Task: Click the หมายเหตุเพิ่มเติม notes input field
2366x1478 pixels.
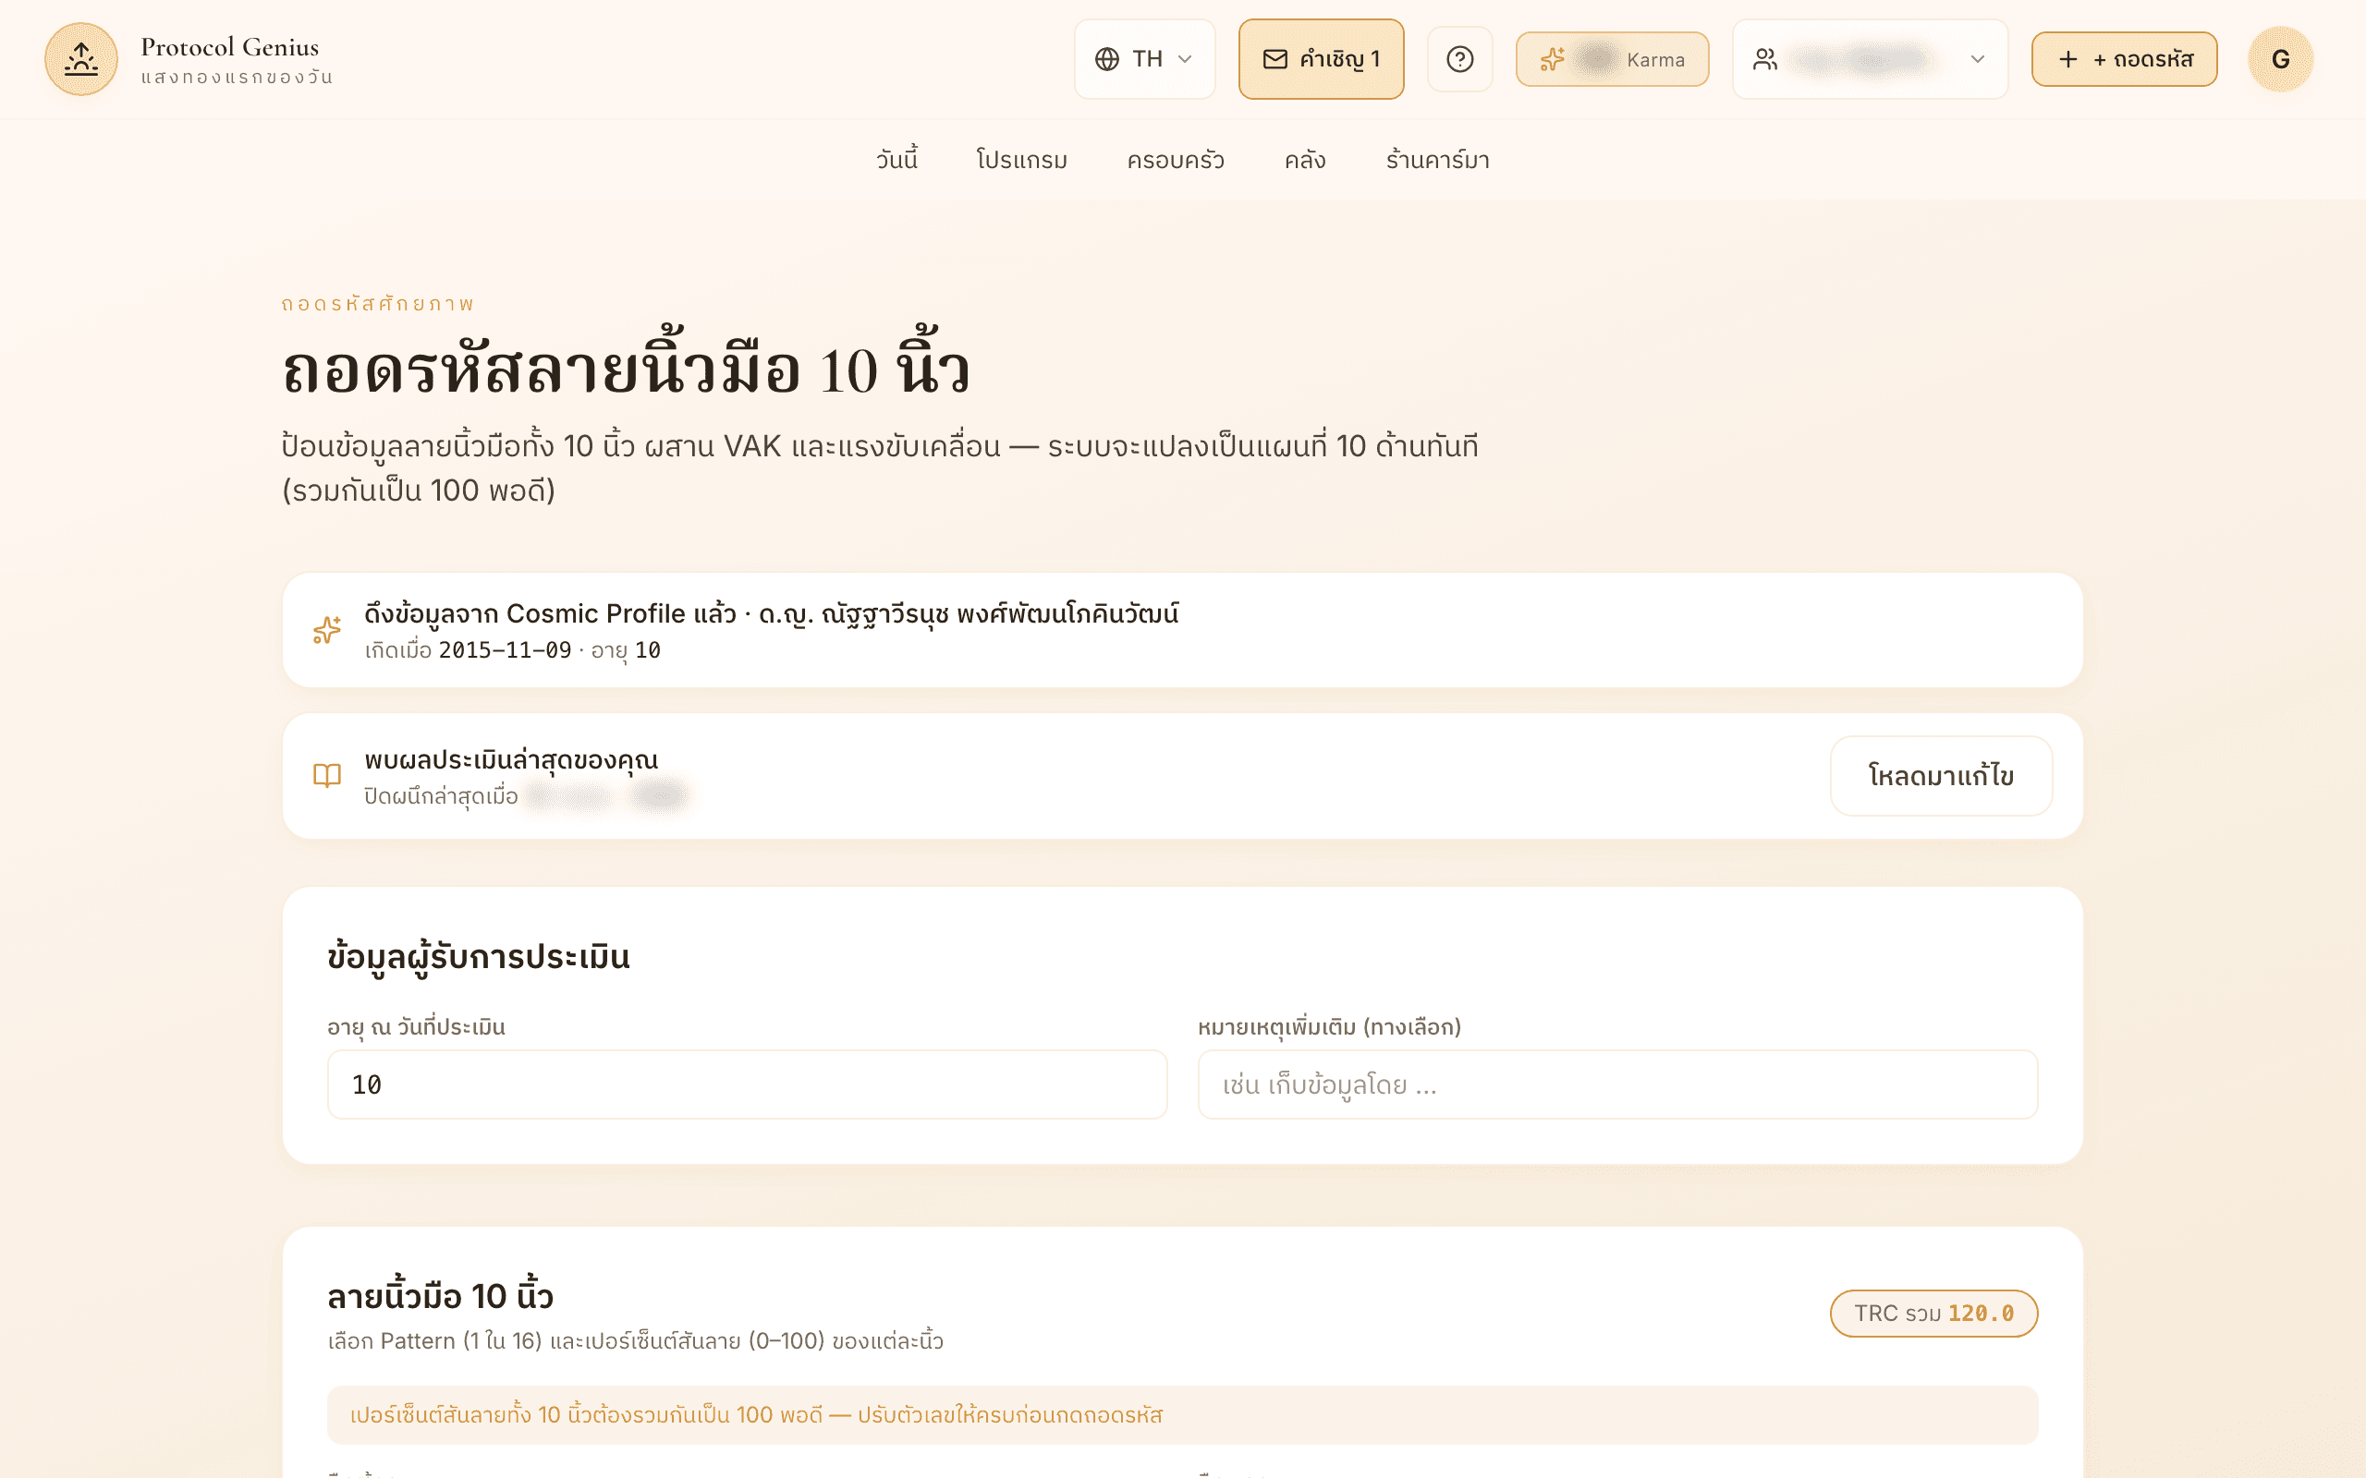Action: (x=1617, y=1084)
